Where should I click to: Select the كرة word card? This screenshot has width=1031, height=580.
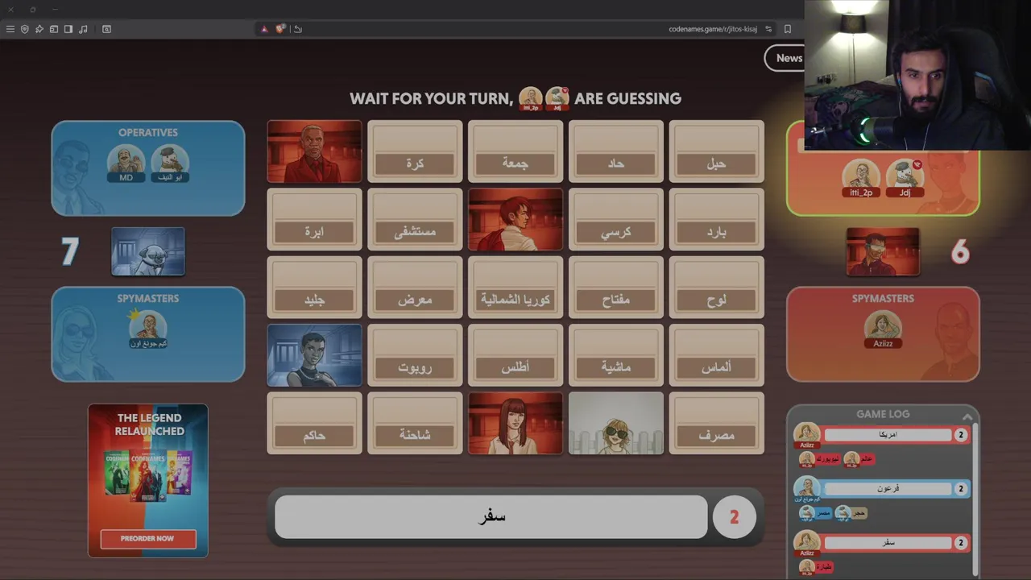[415, 152]
